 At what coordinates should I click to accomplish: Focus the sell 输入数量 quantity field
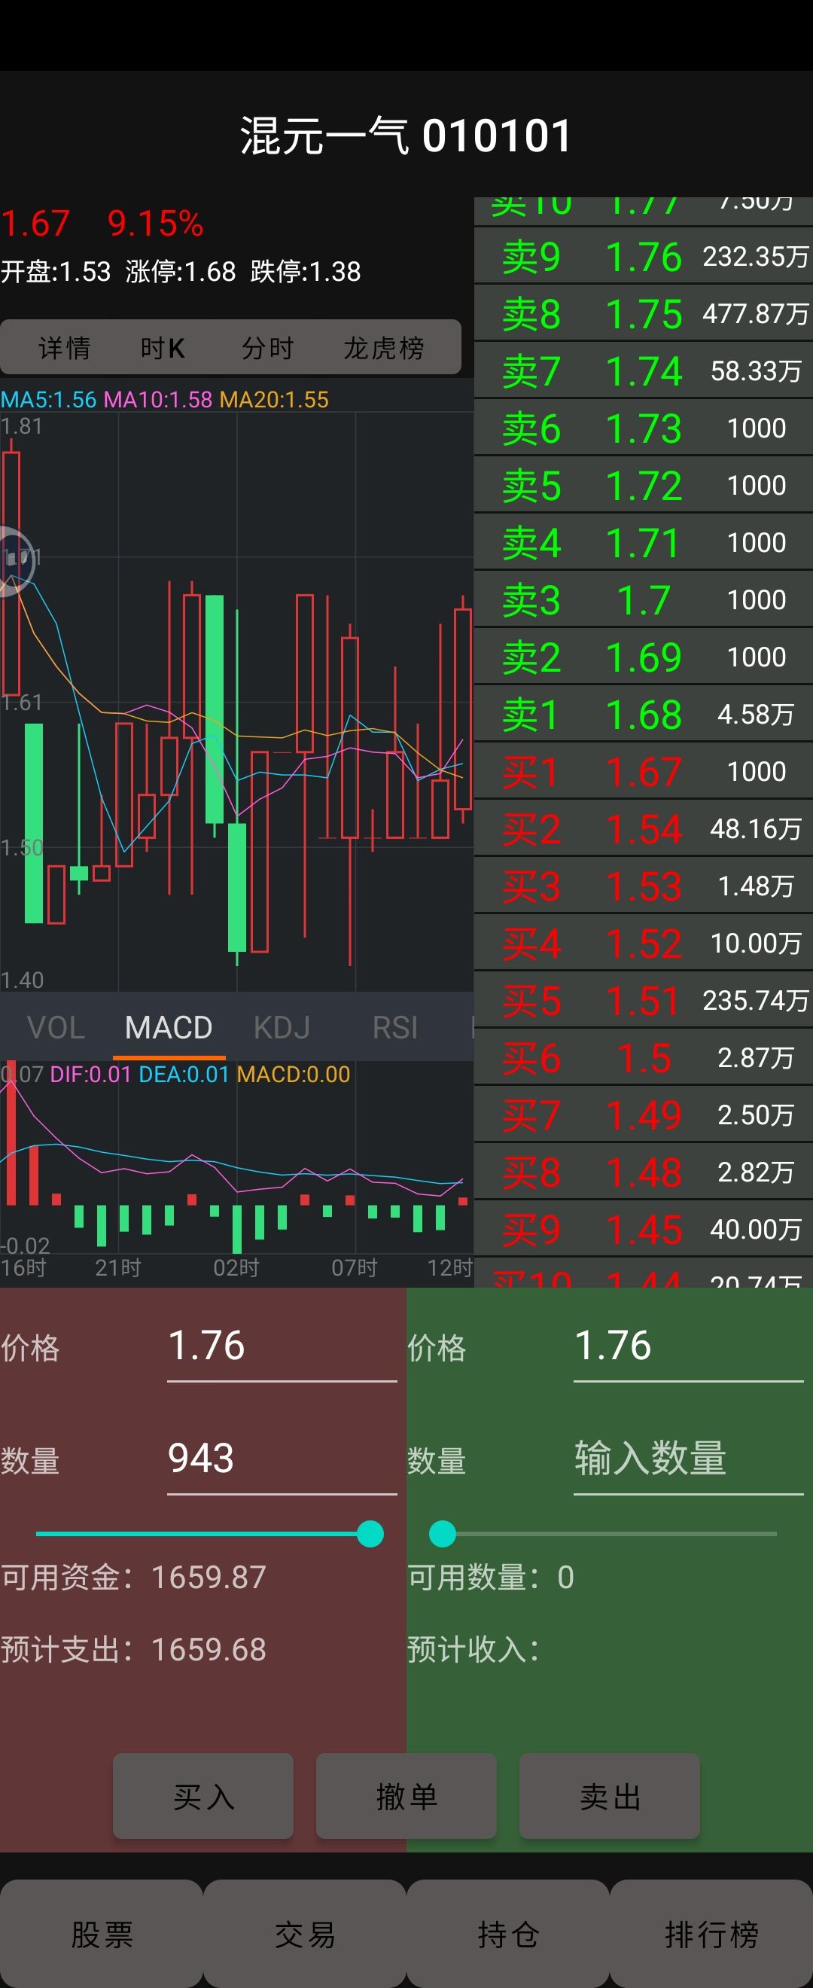tap(688, 1459)
